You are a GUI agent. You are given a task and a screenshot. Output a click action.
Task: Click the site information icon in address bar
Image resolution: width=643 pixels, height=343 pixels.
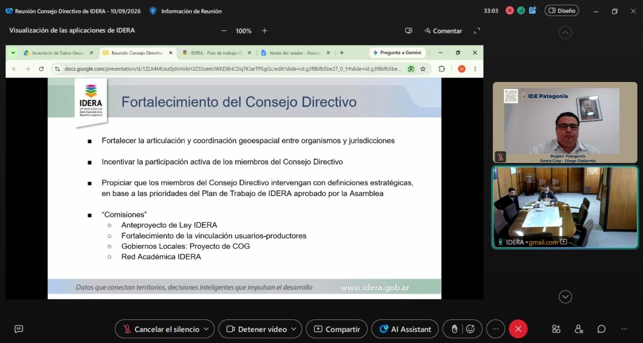(x=57, y=69)
